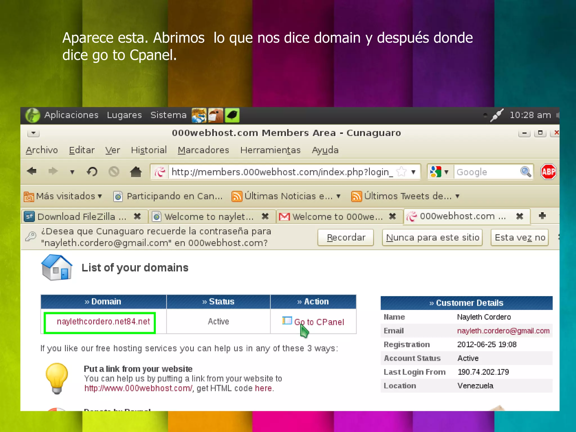Click the Status column header
Viewport: 576px width, 432px height.
[x=218, y=301]
